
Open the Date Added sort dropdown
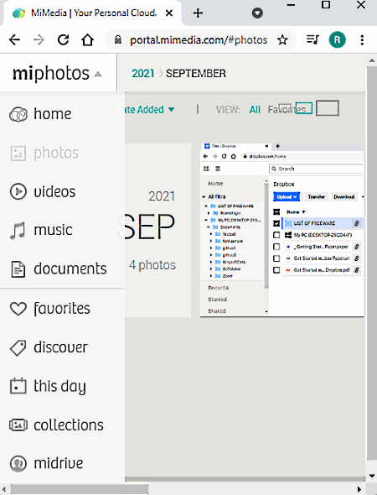coord(150,110)
